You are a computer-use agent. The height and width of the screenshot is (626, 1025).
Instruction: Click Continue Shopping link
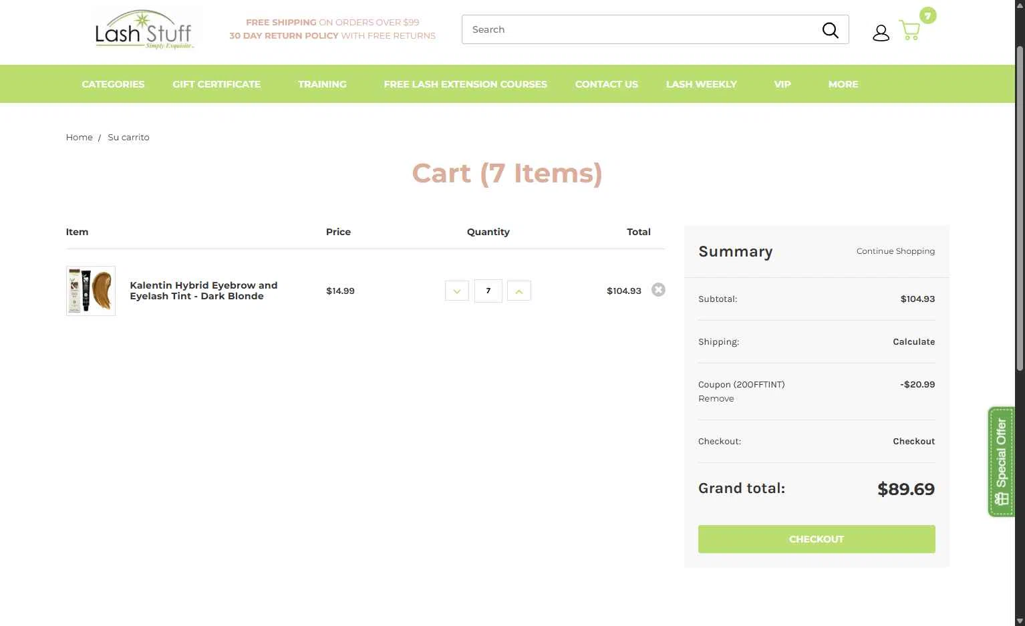pos(895,251)
